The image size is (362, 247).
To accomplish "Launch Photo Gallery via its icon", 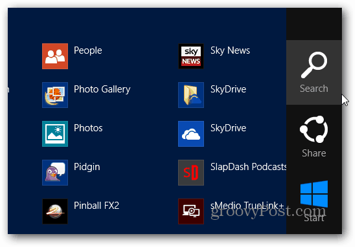I will click(55, 95).
